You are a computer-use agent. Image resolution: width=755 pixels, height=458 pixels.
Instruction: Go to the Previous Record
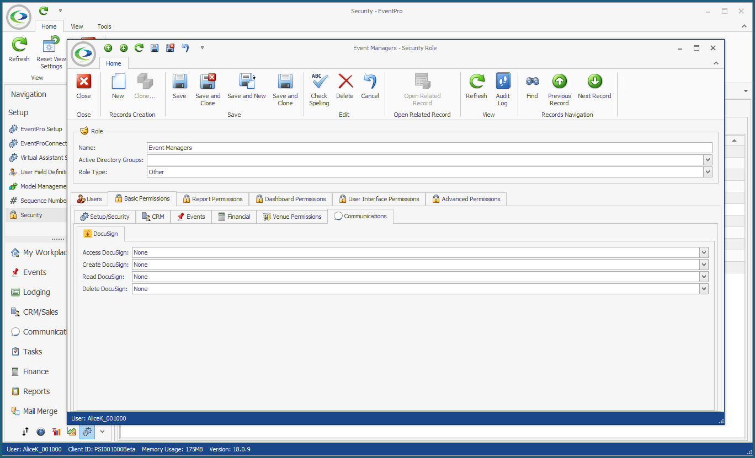click(x=559, y=90)
